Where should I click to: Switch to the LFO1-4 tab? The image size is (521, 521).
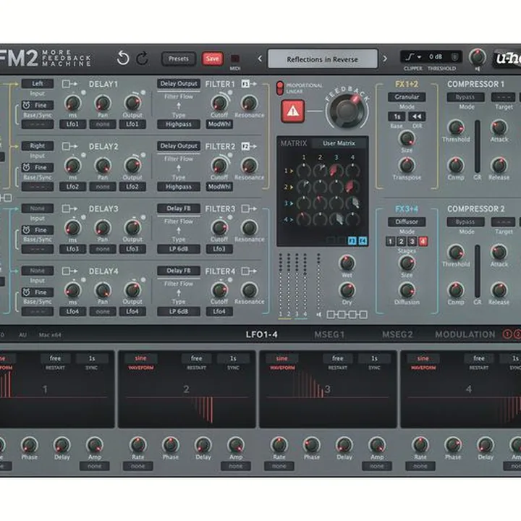[x=262, y=334]
